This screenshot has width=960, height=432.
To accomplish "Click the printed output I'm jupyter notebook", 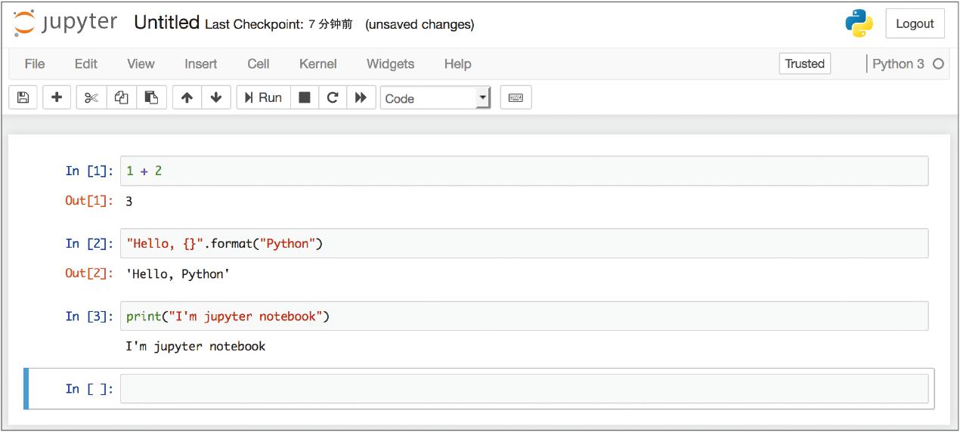I will pos(196,347).
